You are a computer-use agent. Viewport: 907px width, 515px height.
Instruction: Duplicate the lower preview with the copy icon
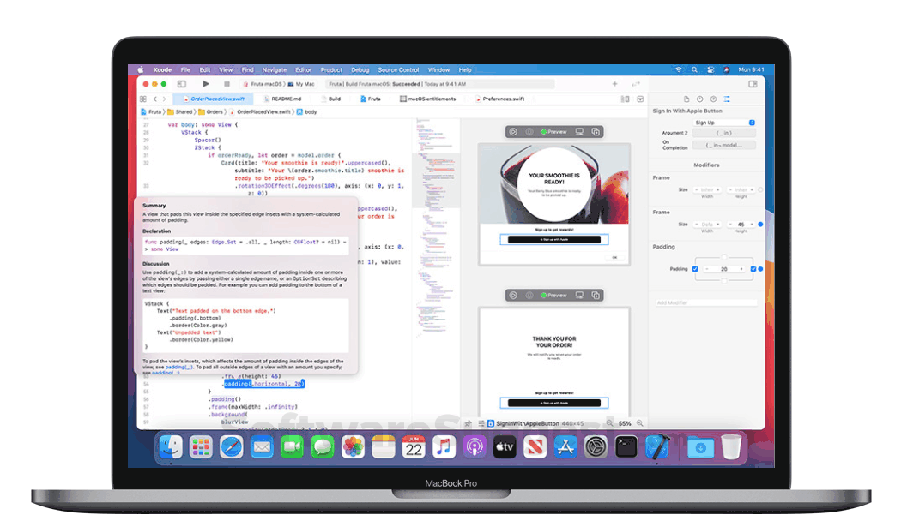[x=596, y=295]
